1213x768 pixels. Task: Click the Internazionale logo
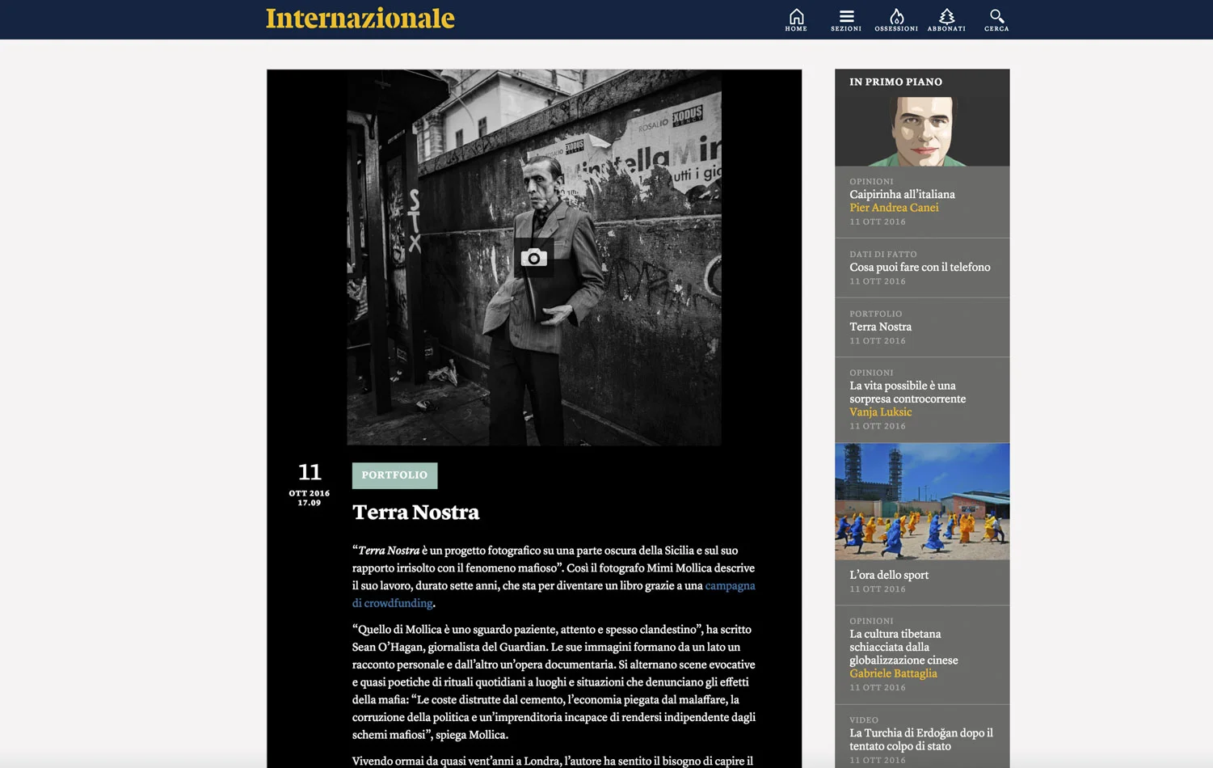(360, 19)
